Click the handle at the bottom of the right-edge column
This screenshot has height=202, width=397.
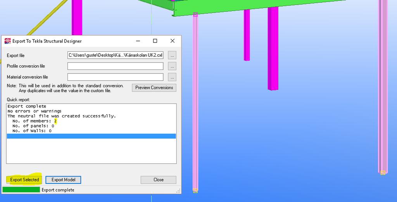pos(383,173)
